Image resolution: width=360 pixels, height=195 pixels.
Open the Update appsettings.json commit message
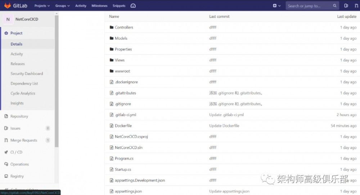[229, 191]
